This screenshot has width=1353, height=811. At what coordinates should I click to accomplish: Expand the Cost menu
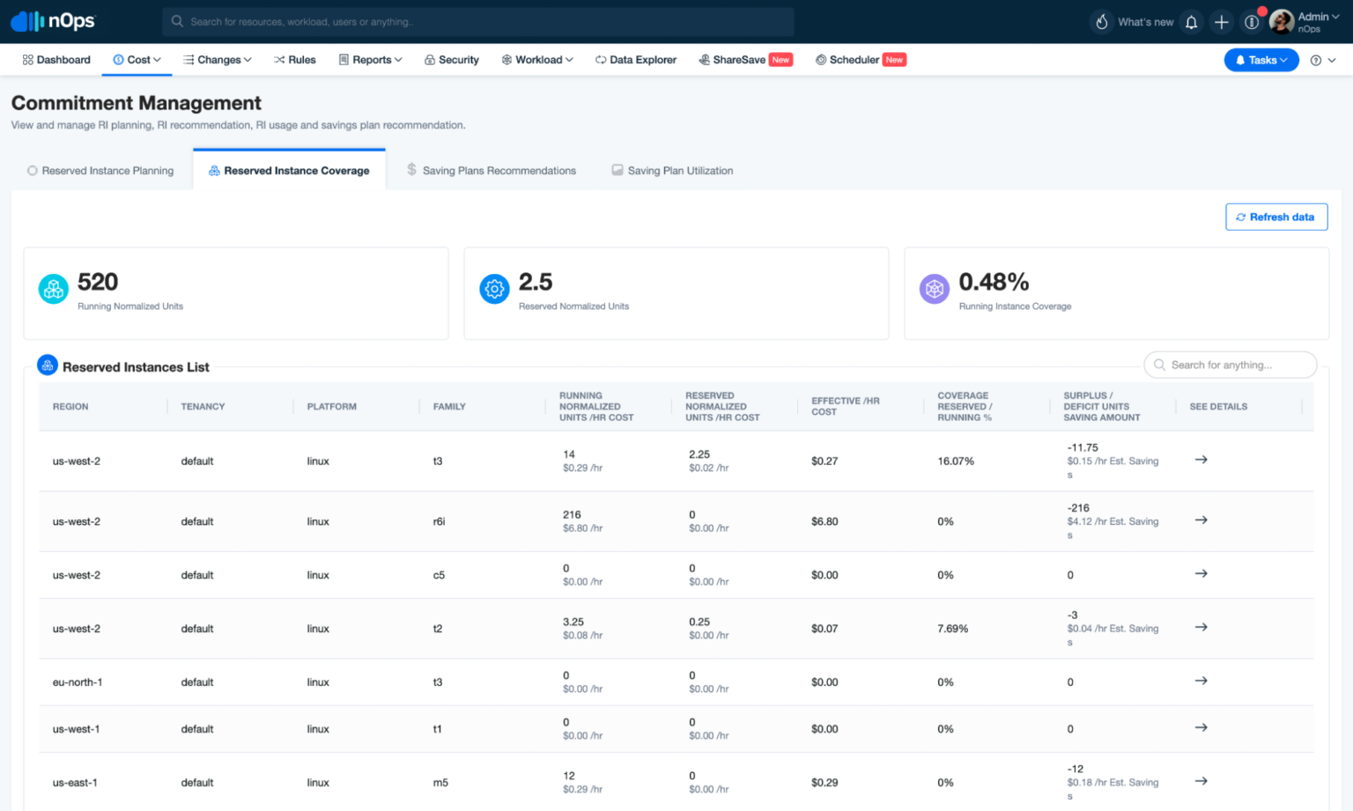(x=137, y=59)
